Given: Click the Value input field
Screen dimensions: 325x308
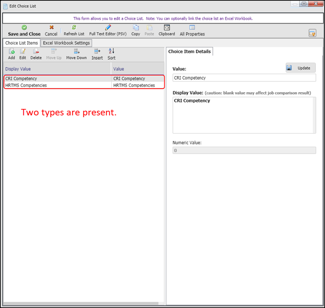Looking at the screenshot, I should [x=244, y=78].
